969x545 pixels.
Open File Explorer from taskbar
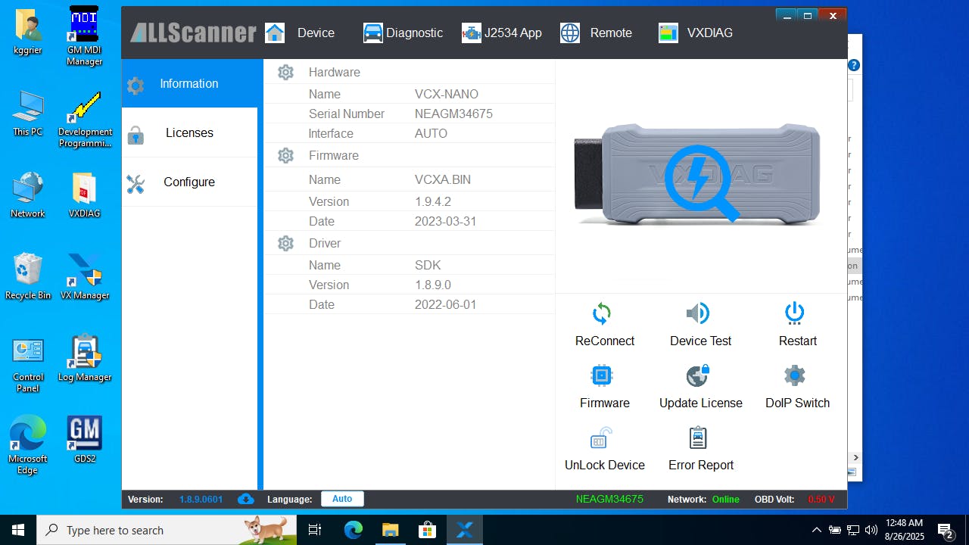390,530
